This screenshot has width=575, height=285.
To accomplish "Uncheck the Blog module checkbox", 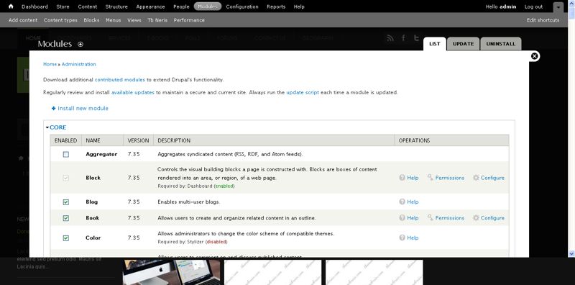I will point(66,202).
